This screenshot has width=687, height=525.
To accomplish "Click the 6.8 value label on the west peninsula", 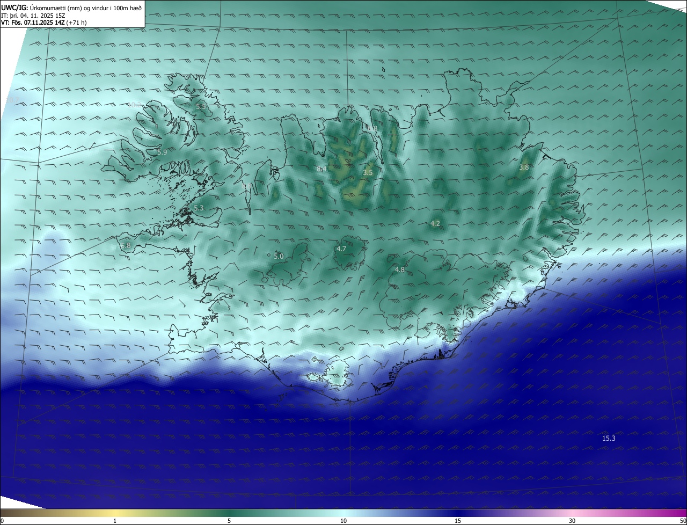I will (126, 246).
